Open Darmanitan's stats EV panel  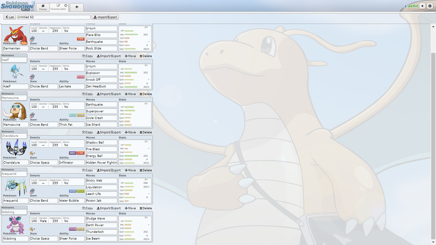135,38
